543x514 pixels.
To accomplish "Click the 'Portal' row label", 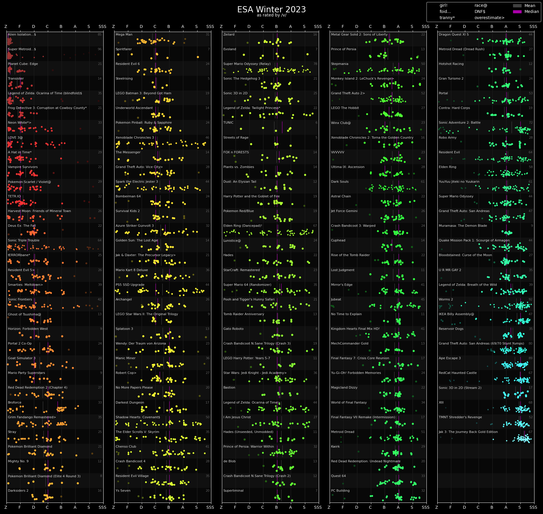I will [x=443, y=93].
